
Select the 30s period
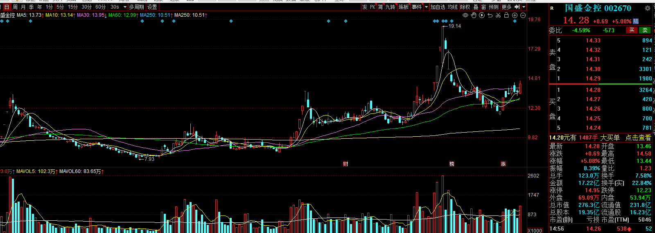(115, 7)
